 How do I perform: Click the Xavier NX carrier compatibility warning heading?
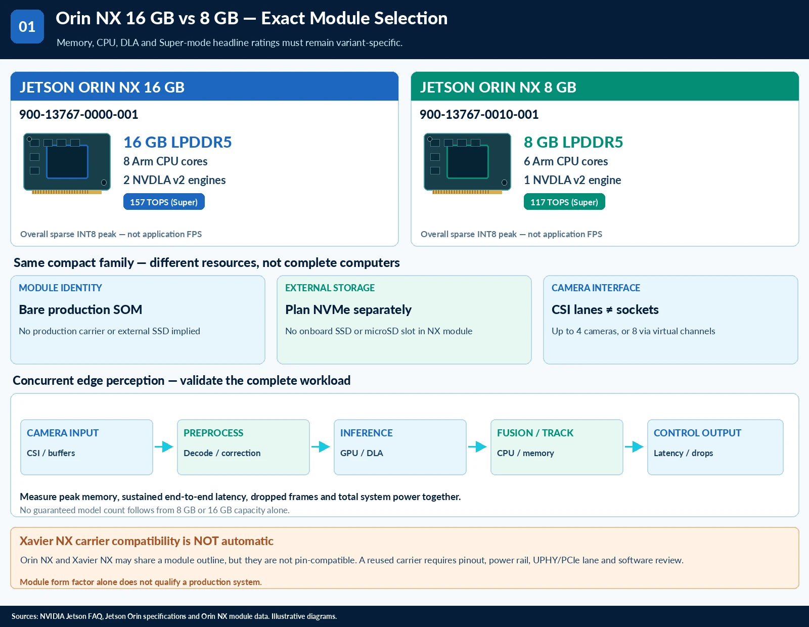click(147, 541)
